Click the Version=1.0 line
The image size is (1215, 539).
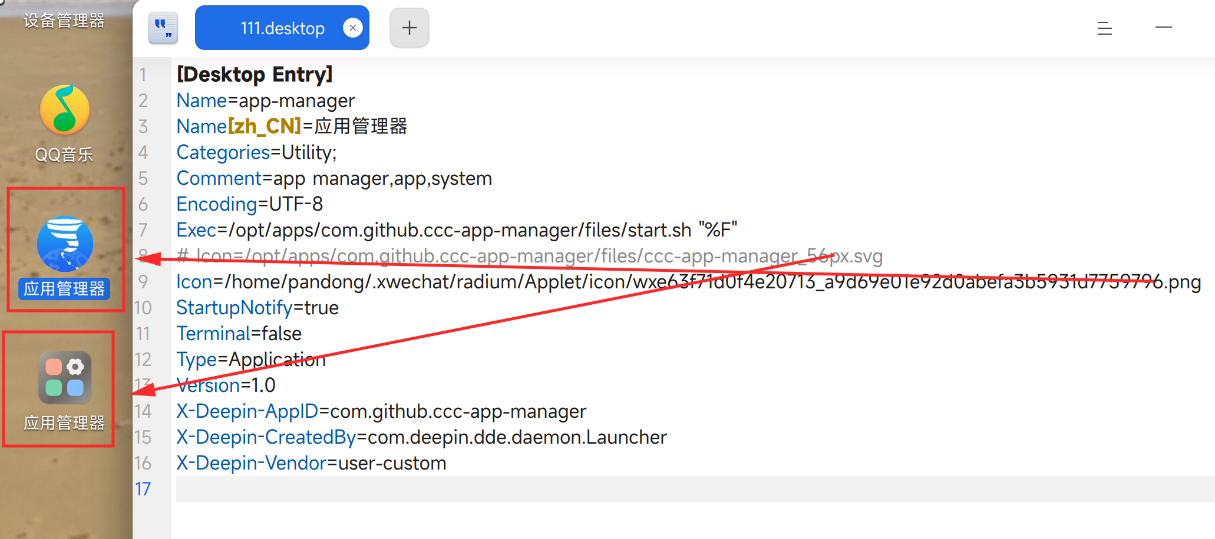click(226, 385)
